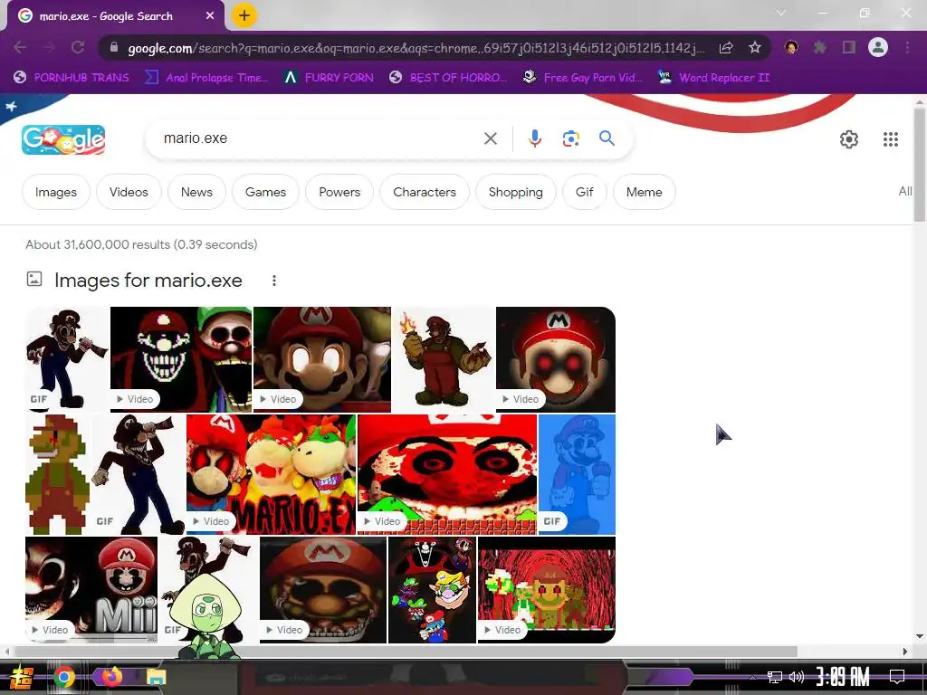The image size is (927, 695).
Task: Open the blue Mario GIF thumbnail
Action: pyautogui.click(x=577, y=474)
